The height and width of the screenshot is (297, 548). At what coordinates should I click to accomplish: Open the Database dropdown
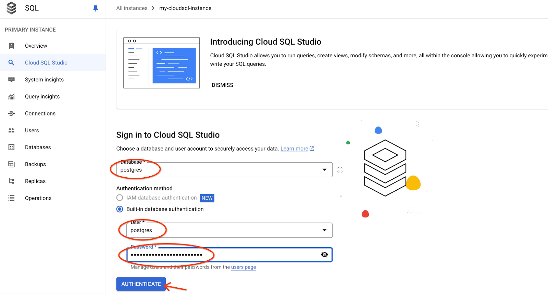[x=324, y=170]
